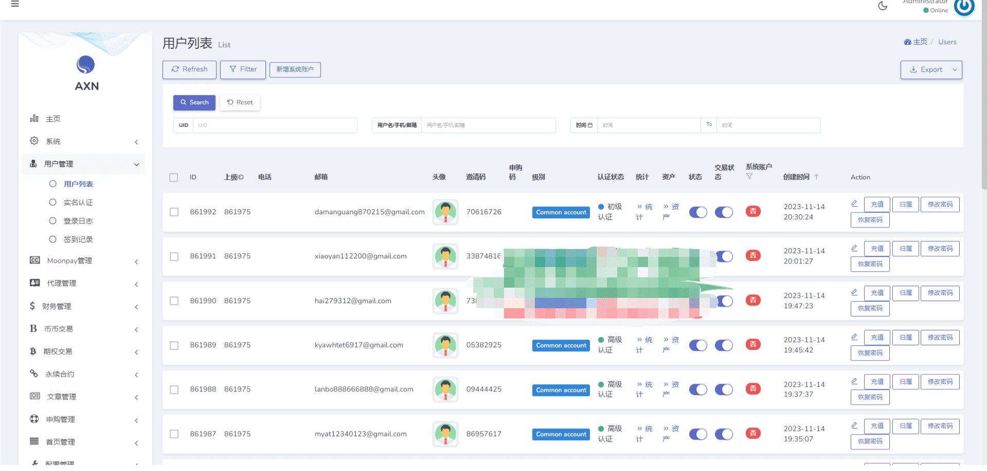
Task: Switch to dark mode moon icon
Action: point(883,6)
